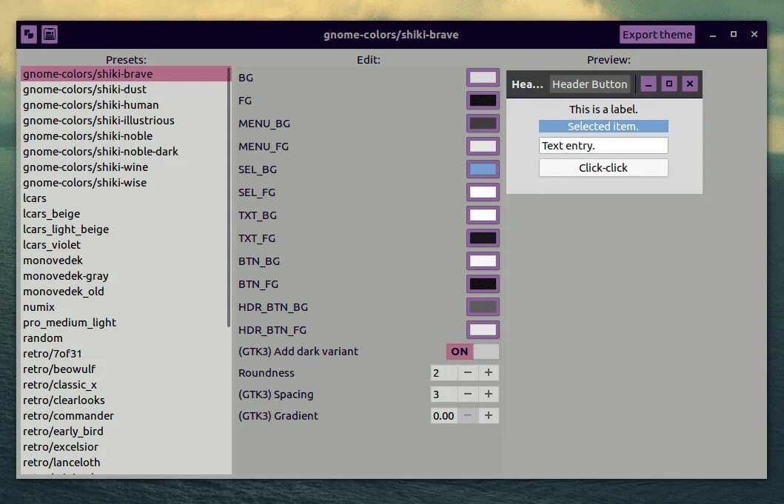The height and width of the screenshot is (504, 784).
Task: Select the lcars_violet preset
Action: (124, 244)
